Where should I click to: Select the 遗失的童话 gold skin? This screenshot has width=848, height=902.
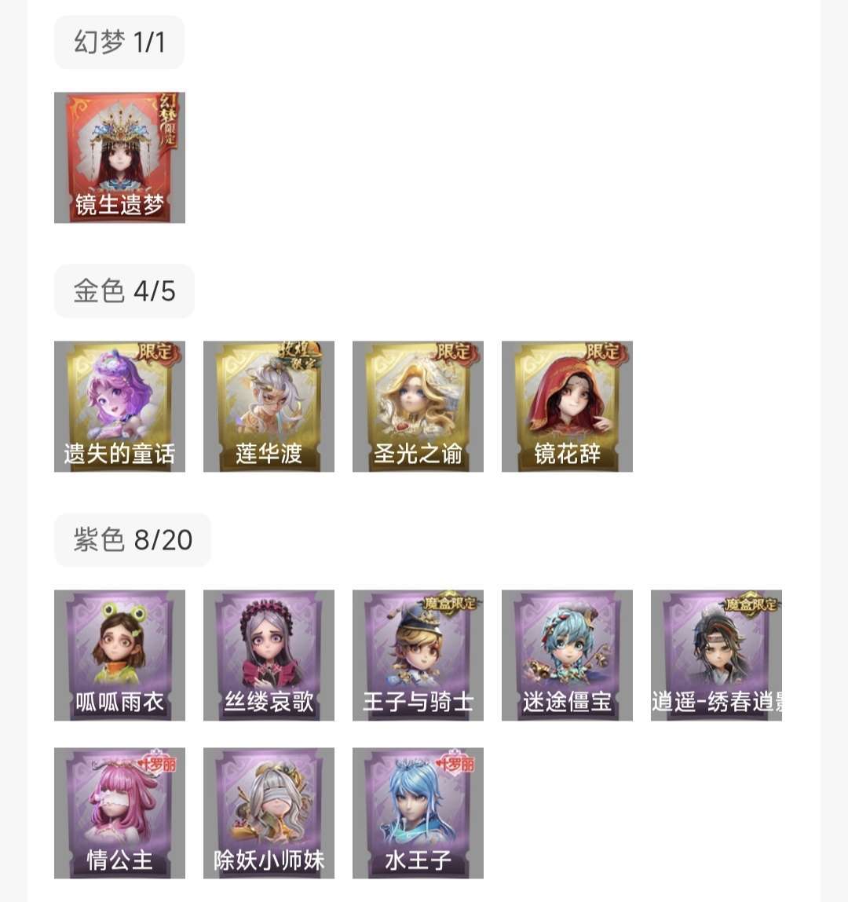[119, 407]
